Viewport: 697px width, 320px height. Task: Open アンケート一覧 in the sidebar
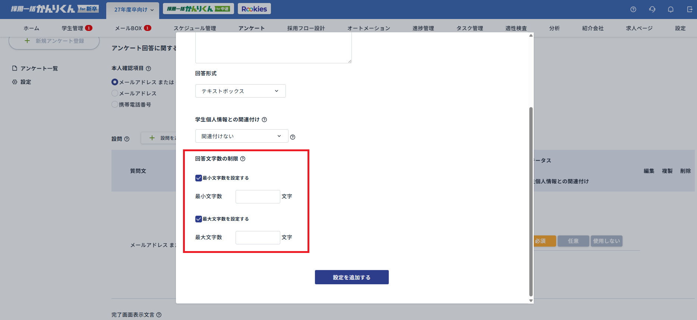pyautogui.click(x=39, y=68)
